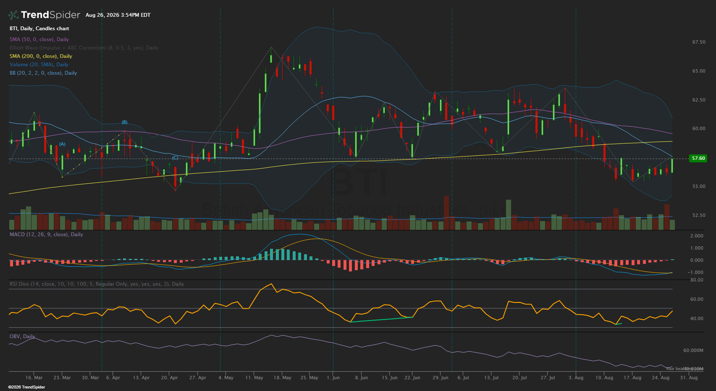716x391 pixels.
Task: Select the Elliott Wave (B) label
Action: pyautogui.click(x=125, y=123)
